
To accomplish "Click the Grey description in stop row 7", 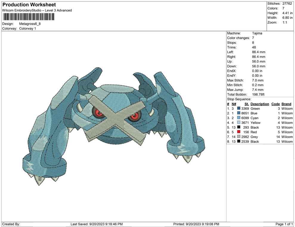I will pos(254,137).
